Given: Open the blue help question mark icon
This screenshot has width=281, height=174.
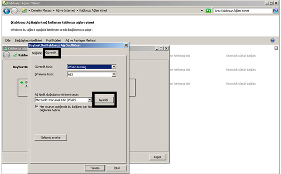Looking at the screenshot, I should pos(273,40).
